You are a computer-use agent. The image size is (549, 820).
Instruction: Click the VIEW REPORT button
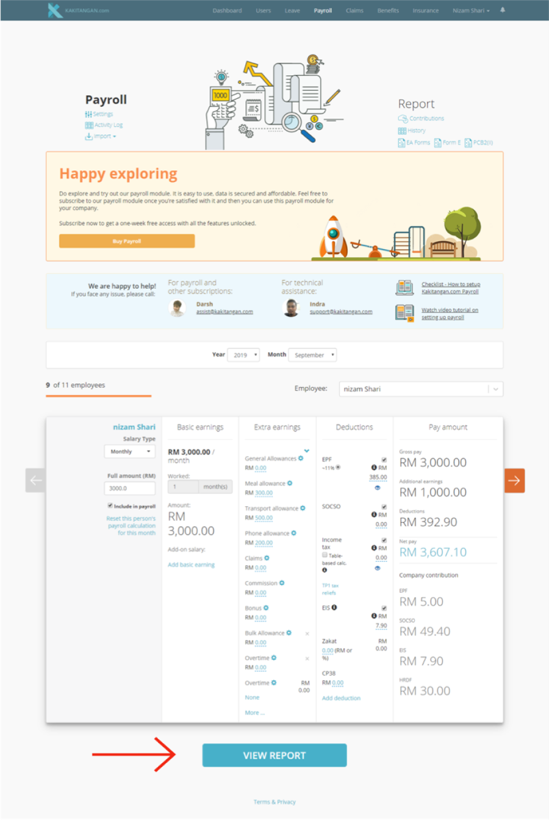tap(274, 755)
